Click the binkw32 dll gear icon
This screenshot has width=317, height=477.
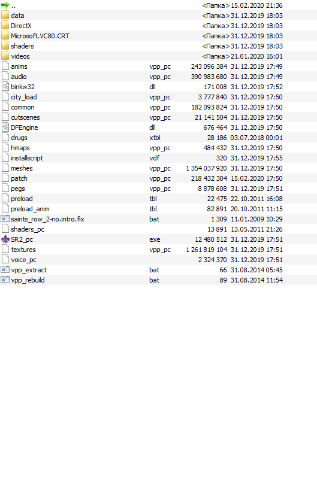[x=5, y=87]
